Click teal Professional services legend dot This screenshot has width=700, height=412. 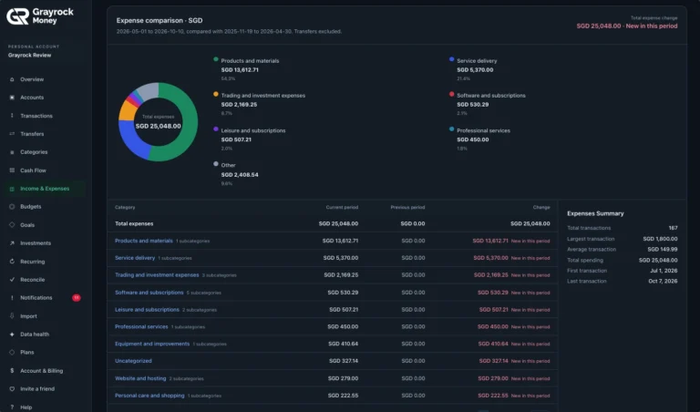pos(452,129)
